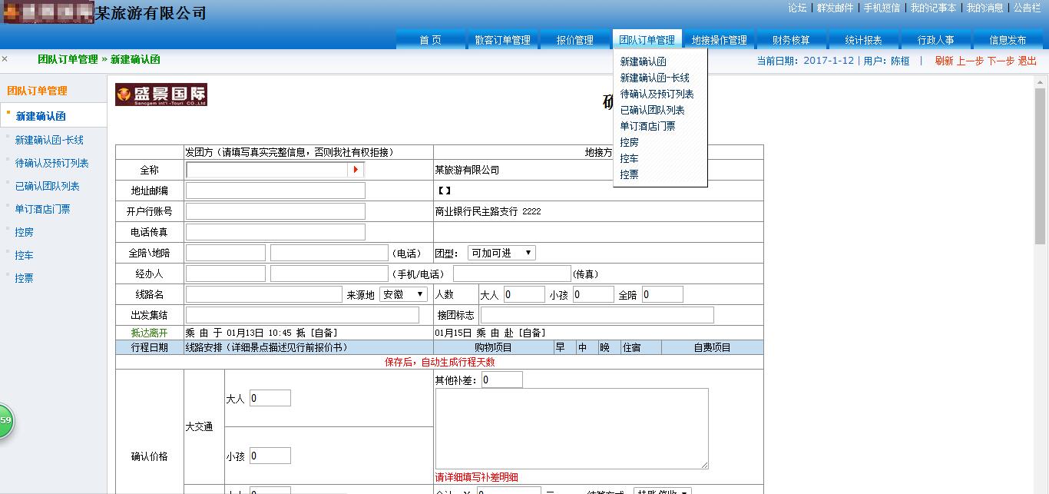This screenshot has width=1049, height=494.
Task: Focus the 开户行账号 input field
Action: (276, 211)
